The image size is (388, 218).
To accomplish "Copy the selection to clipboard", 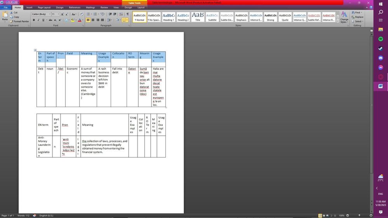I will [15, 17].
